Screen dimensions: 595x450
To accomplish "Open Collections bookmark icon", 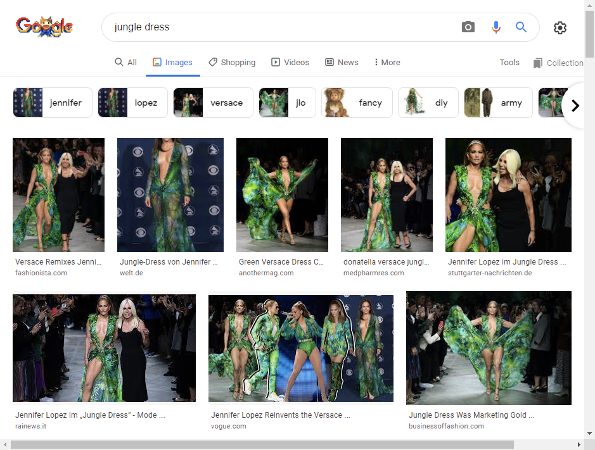I will click(x=538, y=63).
